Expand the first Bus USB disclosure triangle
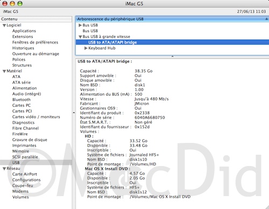Image resolution: width=269 pixels, height=209 pixels. (x=80, y=25)
